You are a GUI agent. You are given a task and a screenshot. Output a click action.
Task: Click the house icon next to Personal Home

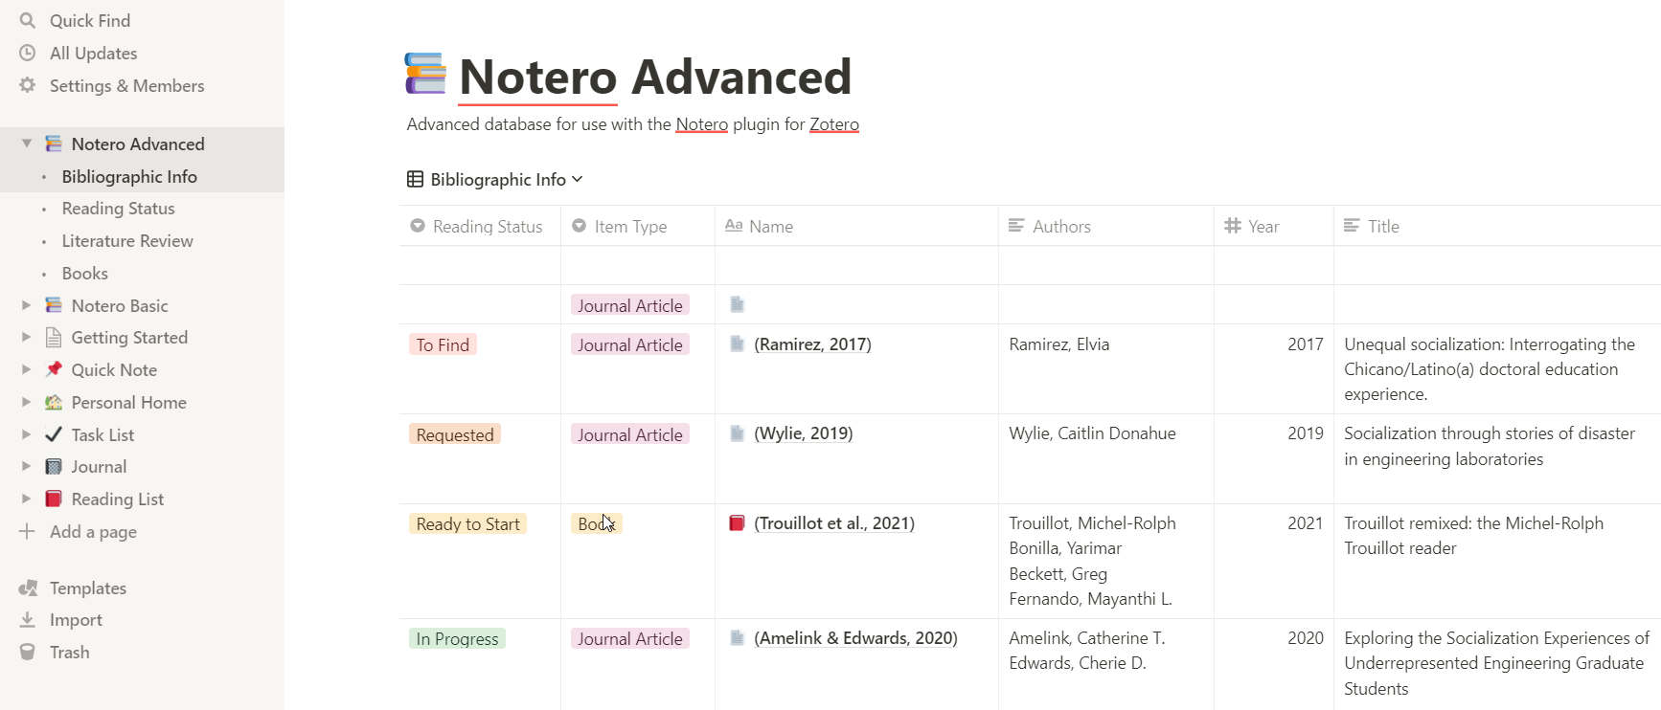click(x=54, y=402)
